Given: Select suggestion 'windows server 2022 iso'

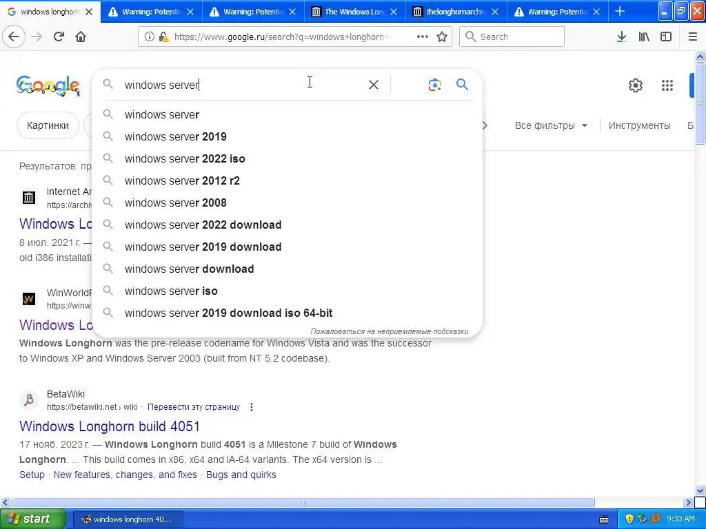Looking at the screenshot, I should [287, 159].
